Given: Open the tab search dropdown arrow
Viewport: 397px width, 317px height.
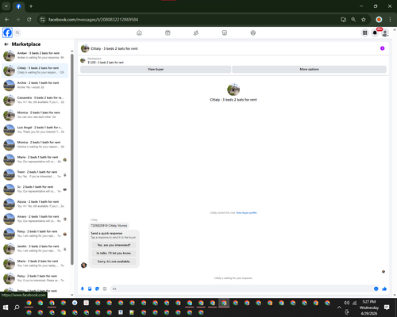Looking at the screenshot, I should point(6,6).
